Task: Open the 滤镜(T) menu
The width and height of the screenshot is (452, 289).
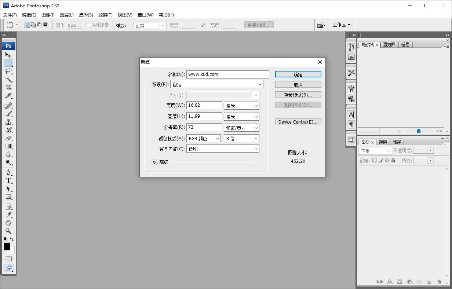Action: pos(105,15)
